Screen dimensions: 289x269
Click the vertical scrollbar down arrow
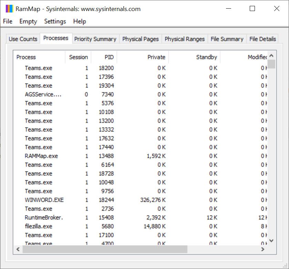[x=271, y=241]
